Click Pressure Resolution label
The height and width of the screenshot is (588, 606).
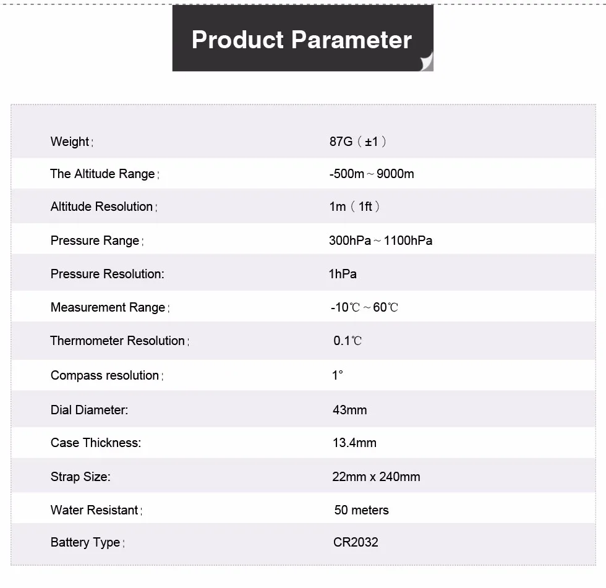coord(108,273)
